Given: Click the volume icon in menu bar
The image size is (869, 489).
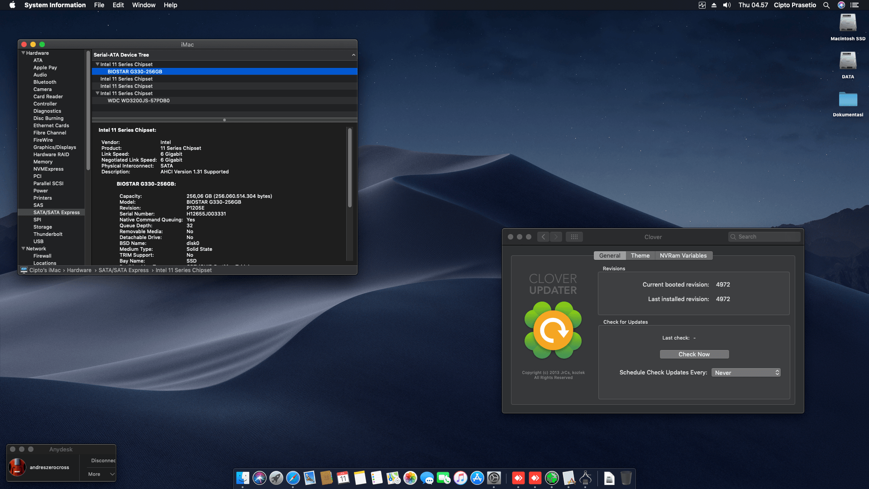Looking at the screenshot, I should pyautogui.click(x=727, y=5).
